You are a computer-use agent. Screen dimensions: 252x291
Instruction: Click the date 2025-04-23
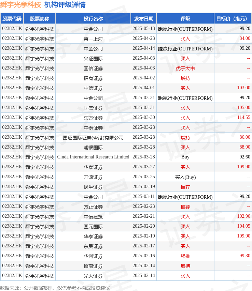pos(144,38)
